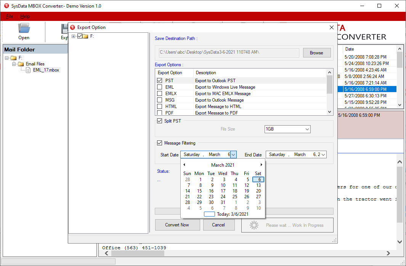Viewport: 406px width, 266px height.
Task: Toggle the Split PST checkbox
Action: click(159, 121)
